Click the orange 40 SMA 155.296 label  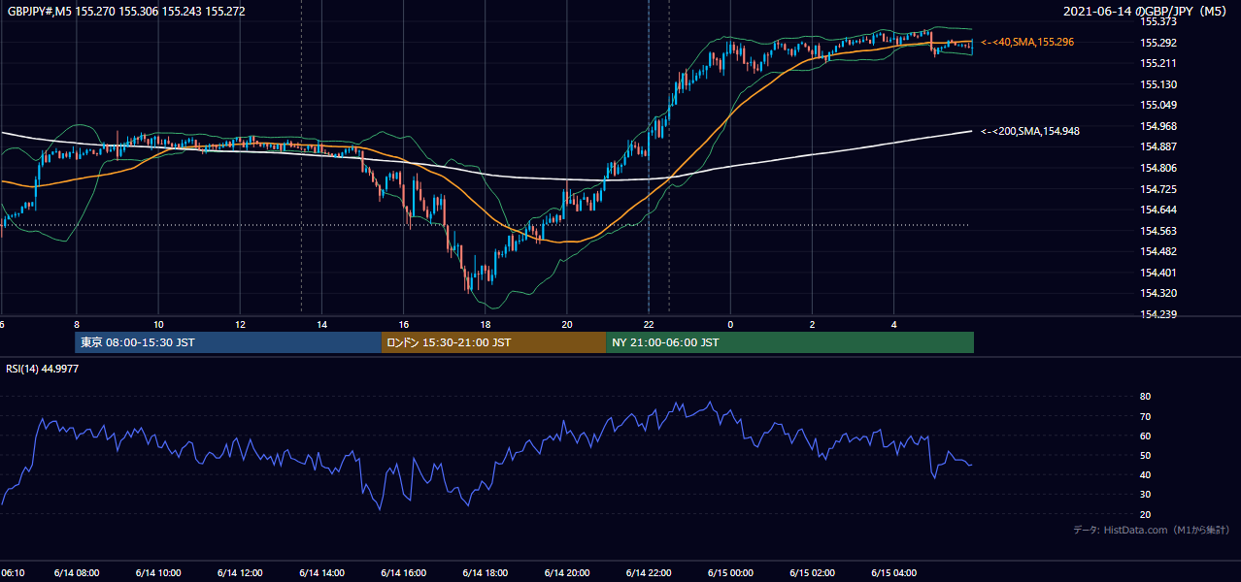pyautogui.click(x=1027, y=42)
